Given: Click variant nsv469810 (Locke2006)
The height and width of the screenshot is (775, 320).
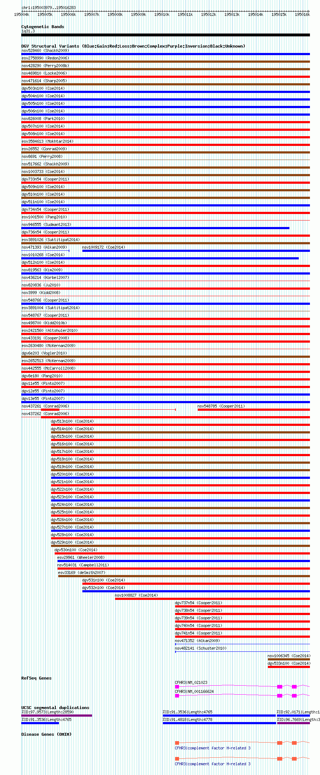Looking at the screenshot, I should pyautogui.click(x=44, y=73).
